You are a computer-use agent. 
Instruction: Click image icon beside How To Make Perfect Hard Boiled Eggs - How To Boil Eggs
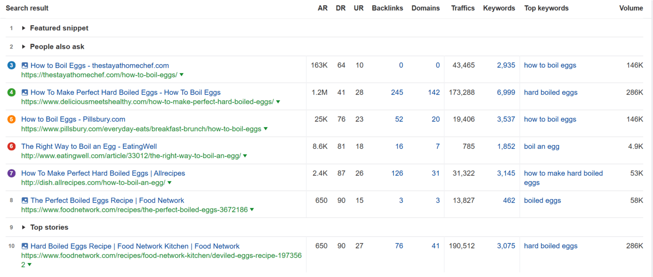coord(24,92)
